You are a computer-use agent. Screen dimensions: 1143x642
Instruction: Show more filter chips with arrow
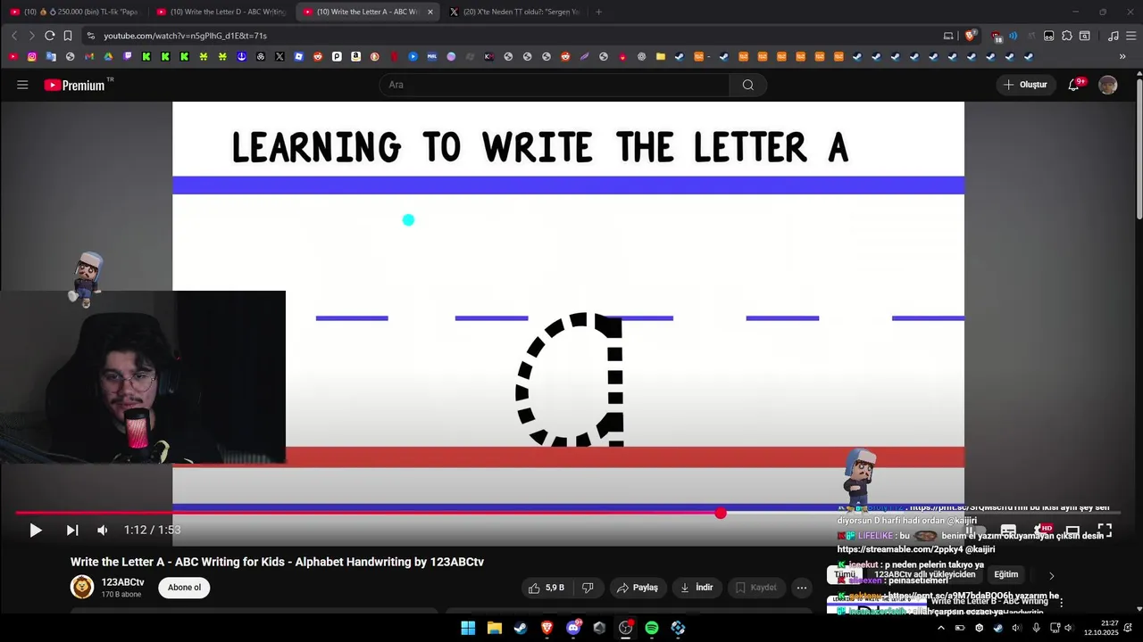[x=1051, y=575]
